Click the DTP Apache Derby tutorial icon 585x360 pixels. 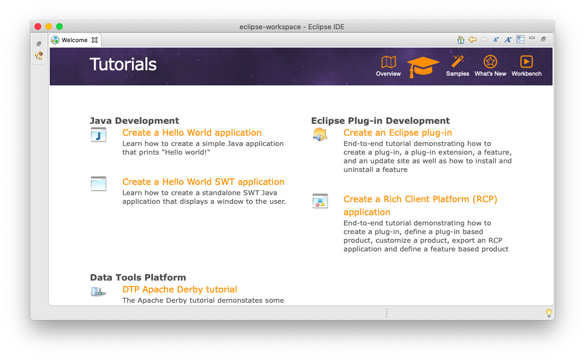[98, 291]
